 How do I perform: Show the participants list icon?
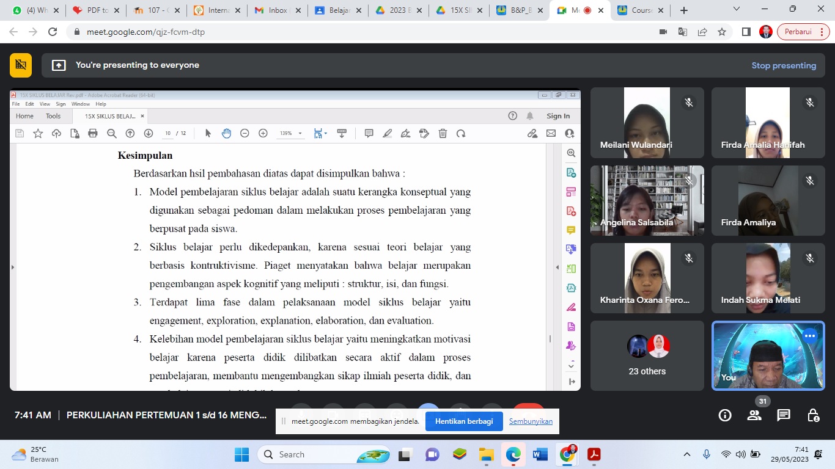coord(754,415)
